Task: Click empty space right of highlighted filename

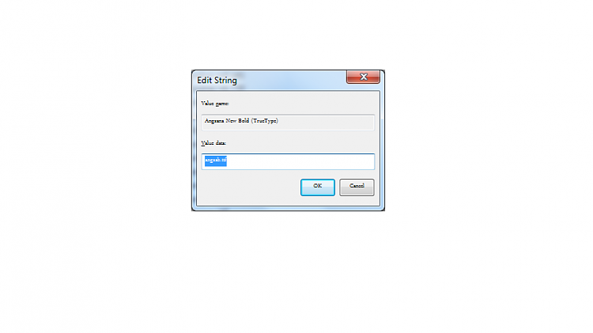Action: point(300,161)
